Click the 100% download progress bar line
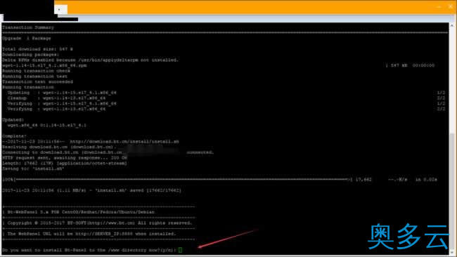The image size is (457, 257). [x=219, y=180]
